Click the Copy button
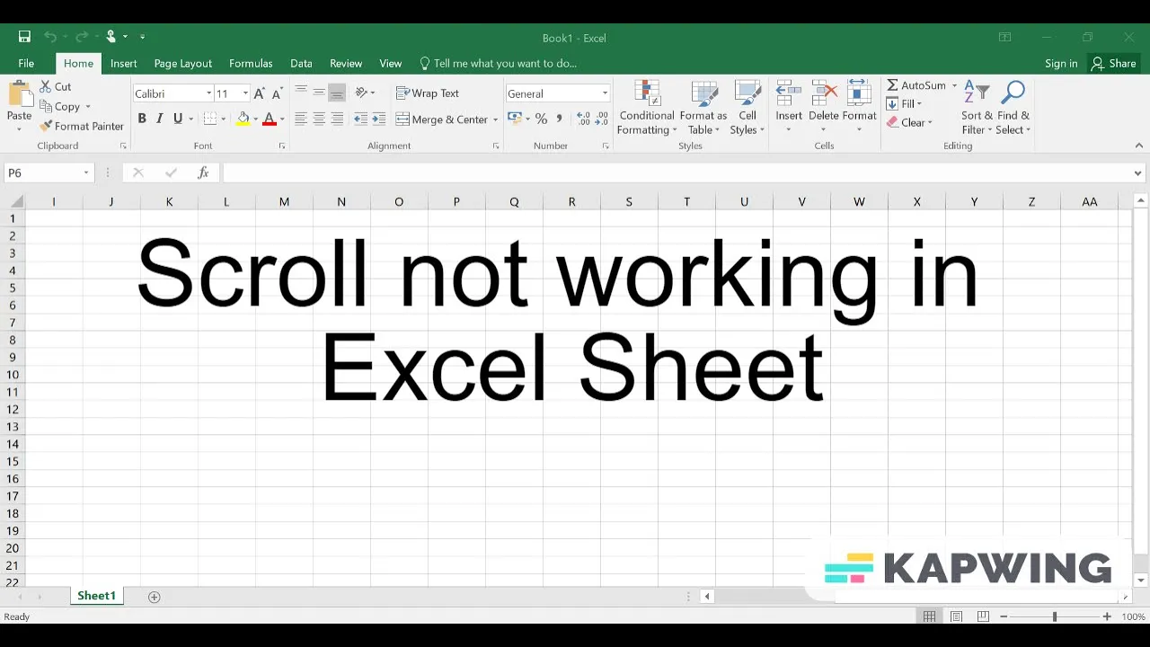Image resolution: width=1150 pixels, height=647 pixels. (x=59, y=106)
